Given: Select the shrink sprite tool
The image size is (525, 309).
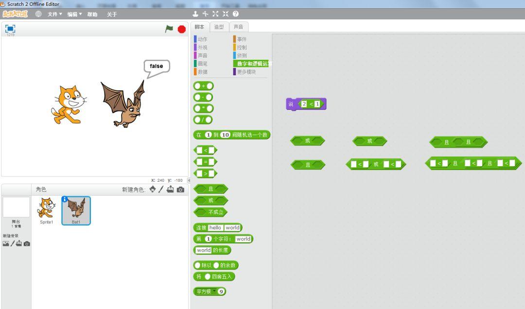Looking at the screenshot, I should 226,14.
